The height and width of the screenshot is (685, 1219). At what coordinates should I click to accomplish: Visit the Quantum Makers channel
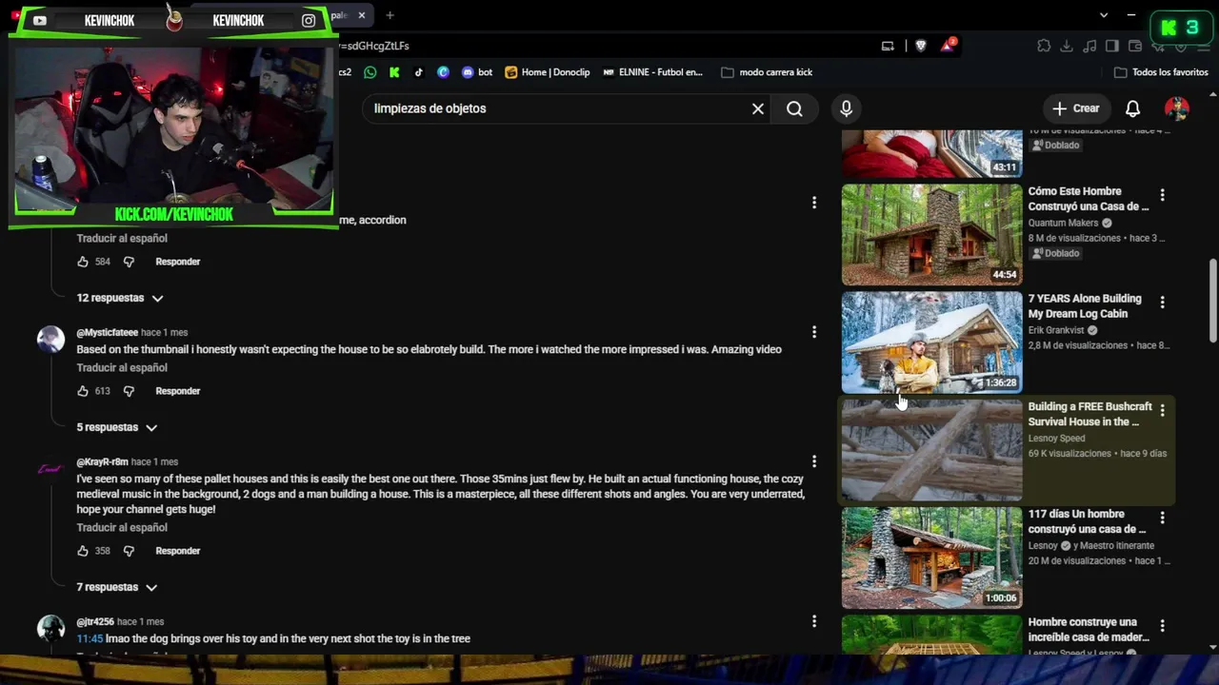point(1063,223)
